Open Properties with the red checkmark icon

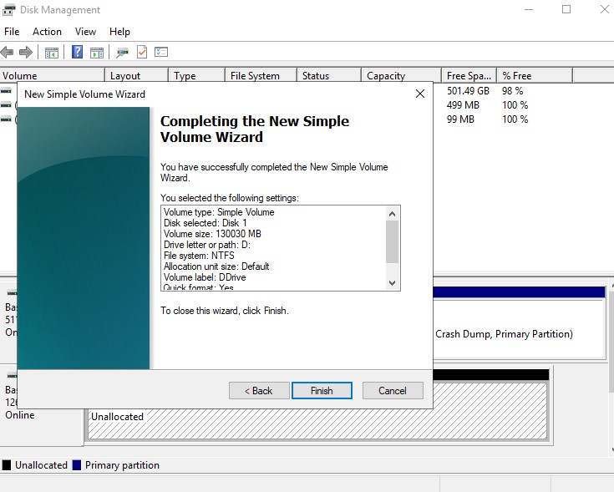pos(142,52)
